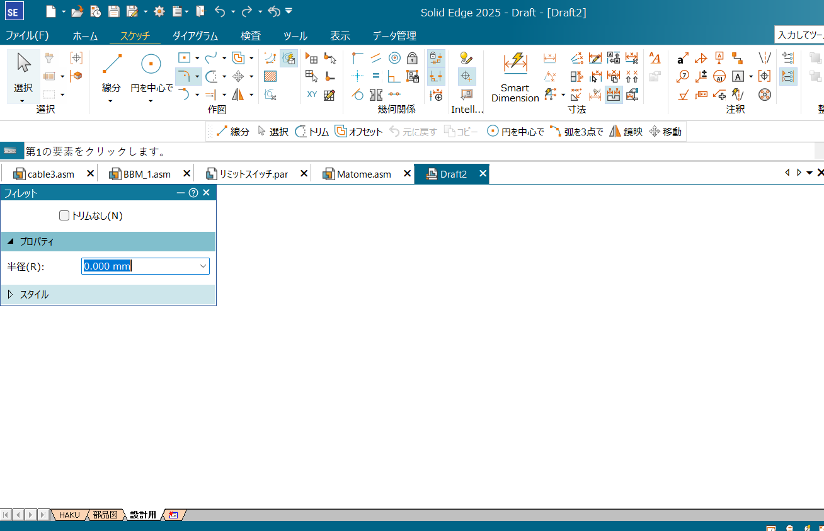Click the オフセット quick toolbar button
Screen dimensions: 824x531
tap(359, 132)
